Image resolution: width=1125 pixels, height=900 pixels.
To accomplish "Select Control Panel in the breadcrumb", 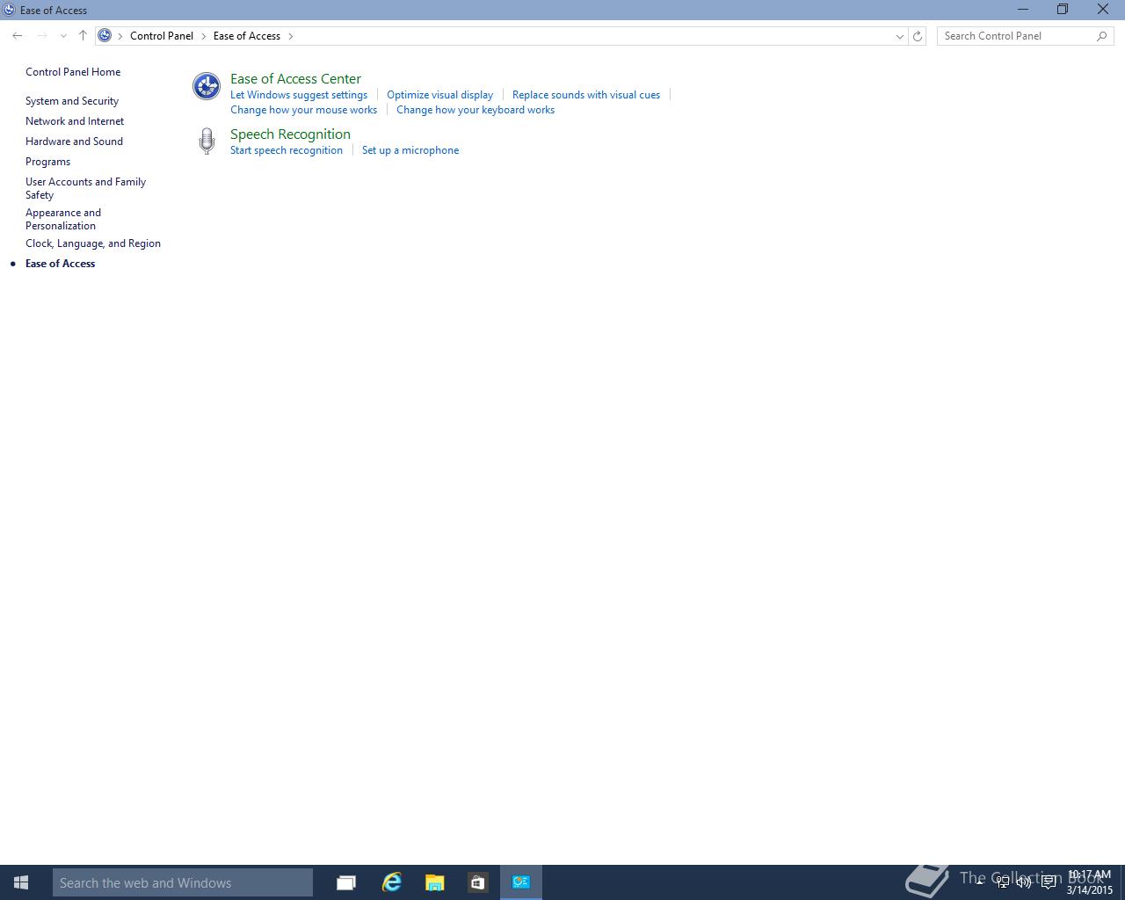I will pos(162,36).
